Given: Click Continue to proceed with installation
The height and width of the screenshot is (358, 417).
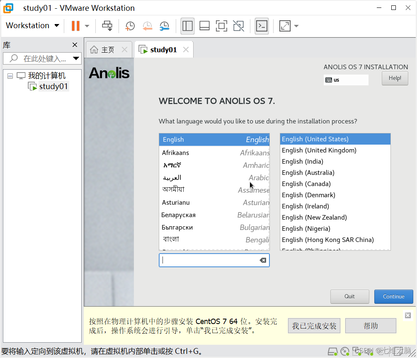Looking at the screenshot, I should point(394,296).
